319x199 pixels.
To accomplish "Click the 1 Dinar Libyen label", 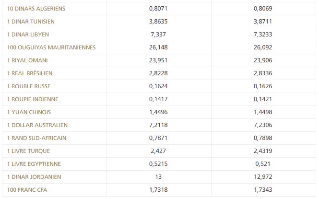I will coord(28,35).
